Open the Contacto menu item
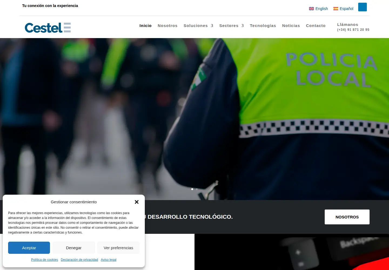The image size is (389, 270). point(316,26)
